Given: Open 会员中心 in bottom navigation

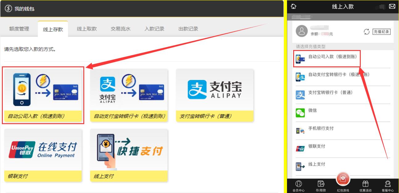Looking at the screenshot, I should pos(298,186).
